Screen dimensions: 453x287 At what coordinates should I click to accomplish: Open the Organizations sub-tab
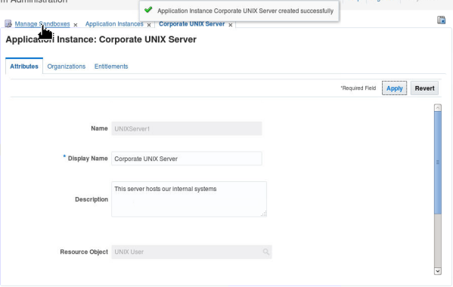point(66,66)
